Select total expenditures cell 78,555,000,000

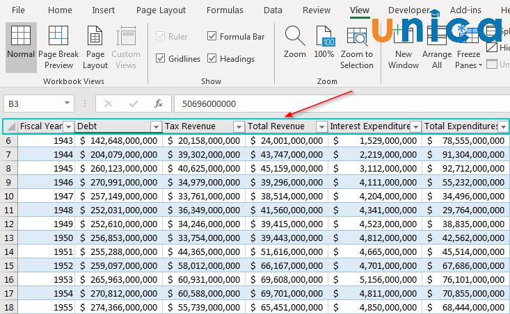point(465,140)
